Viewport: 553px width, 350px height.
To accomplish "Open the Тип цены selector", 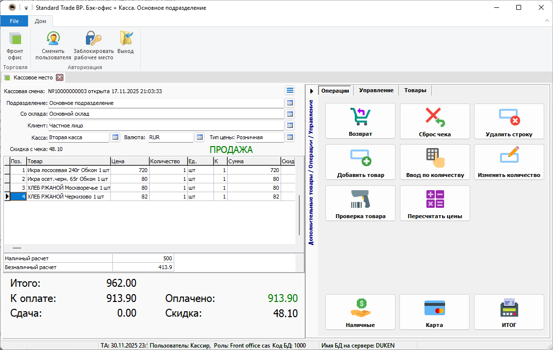I will pyautogui.click(x=289, y=137).
